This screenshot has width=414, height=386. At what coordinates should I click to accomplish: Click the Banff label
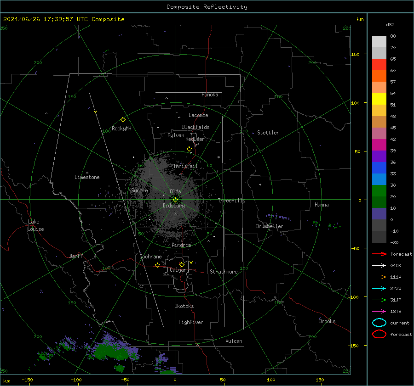click(x=76, y=256)
